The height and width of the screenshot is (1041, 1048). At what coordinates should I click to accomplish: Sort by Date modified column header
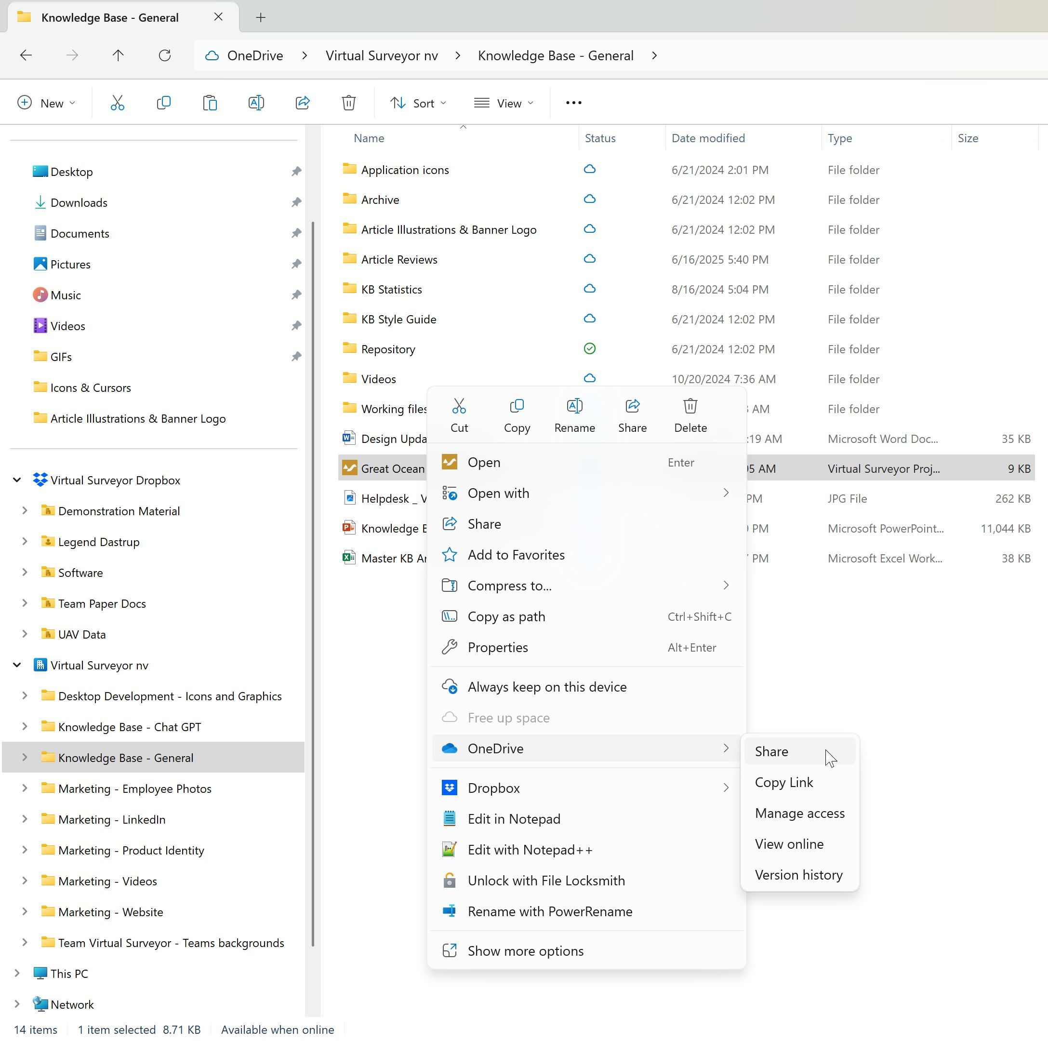pyautogui.click(x=708, y=138)
